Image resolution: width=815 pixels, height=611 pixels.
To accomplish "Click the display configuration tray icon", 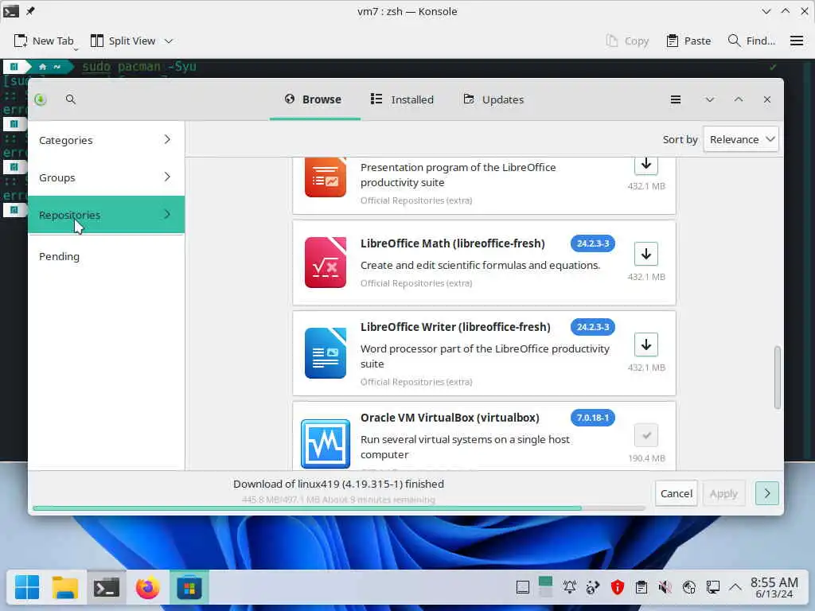I will [x=712, y=587].
